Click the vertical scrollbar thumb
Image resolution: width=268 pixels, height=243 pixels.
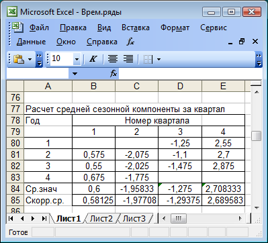(x=257, y=136)
